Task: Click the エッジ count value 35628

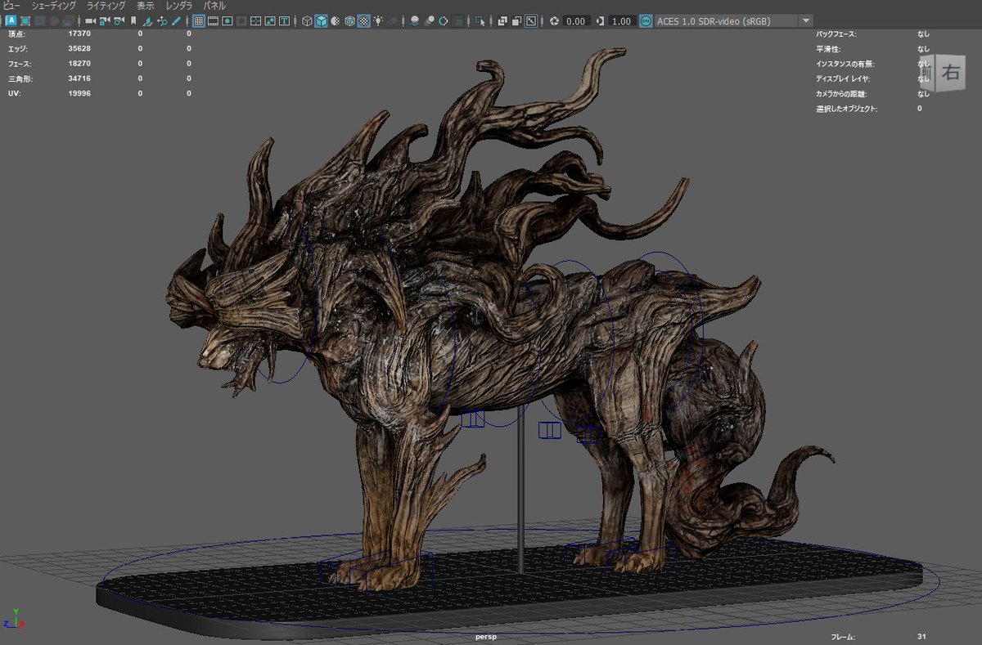Action: (79, 48)
